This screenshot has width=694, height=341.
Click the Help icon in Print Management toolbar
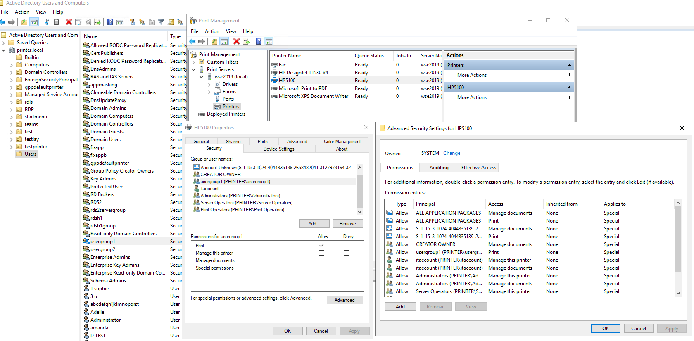[259, 41]
